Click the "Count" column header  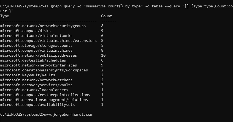point(106,16)
